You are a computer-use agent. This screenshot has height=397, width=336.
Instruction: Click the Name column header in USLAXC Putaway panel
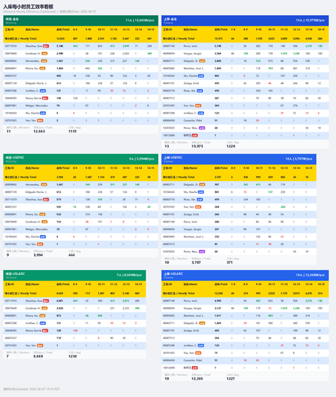pos(190,284)
